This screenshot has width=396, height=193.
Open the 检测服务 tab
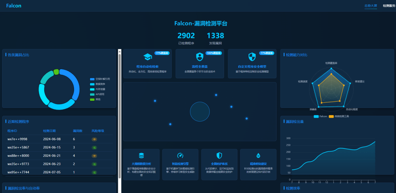coord(389,6)
